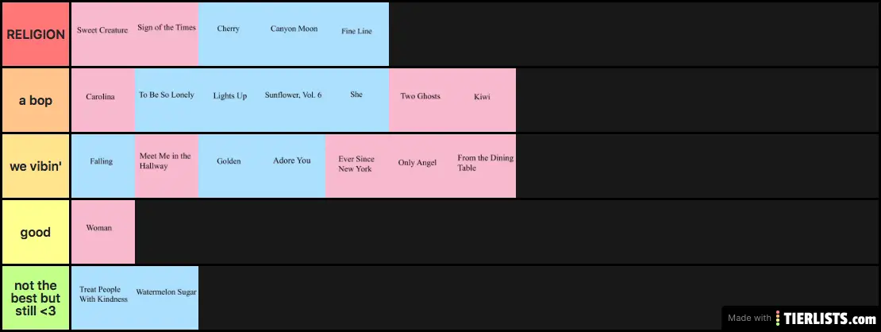The width and height of the screenshot is (881, 332).
Task: Click the Woman song tile
Action: point(102,231)
